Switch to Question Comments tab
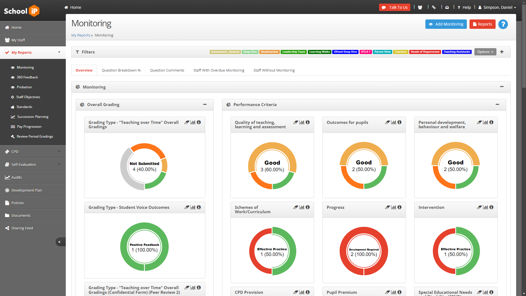 [x=167, y=70]
